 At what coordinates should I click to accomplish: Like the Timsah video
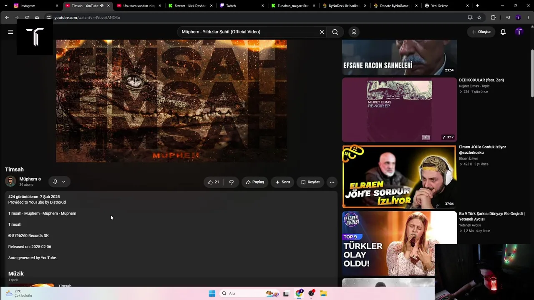click(x=214, y=182)
